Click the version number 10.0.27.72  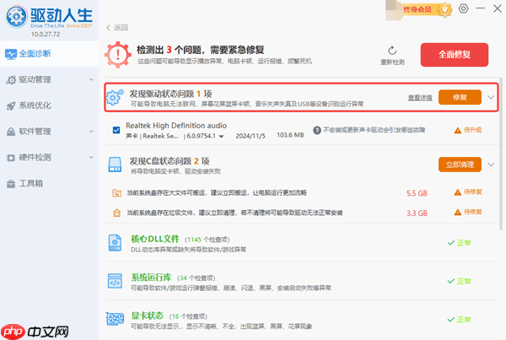[x=46, y=34]
